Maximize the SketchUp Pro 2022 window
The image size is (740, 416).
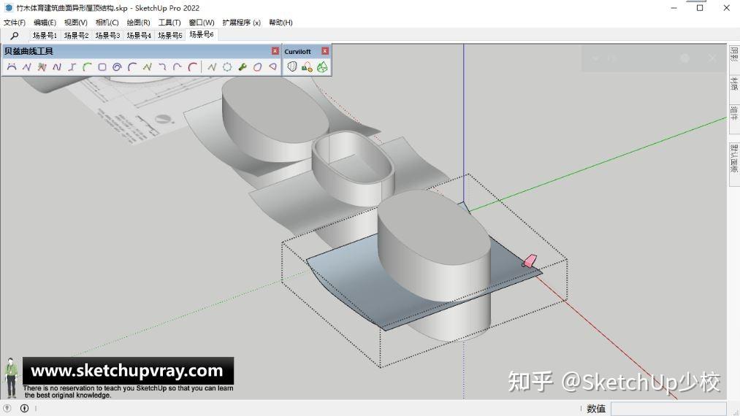(700, 8)
